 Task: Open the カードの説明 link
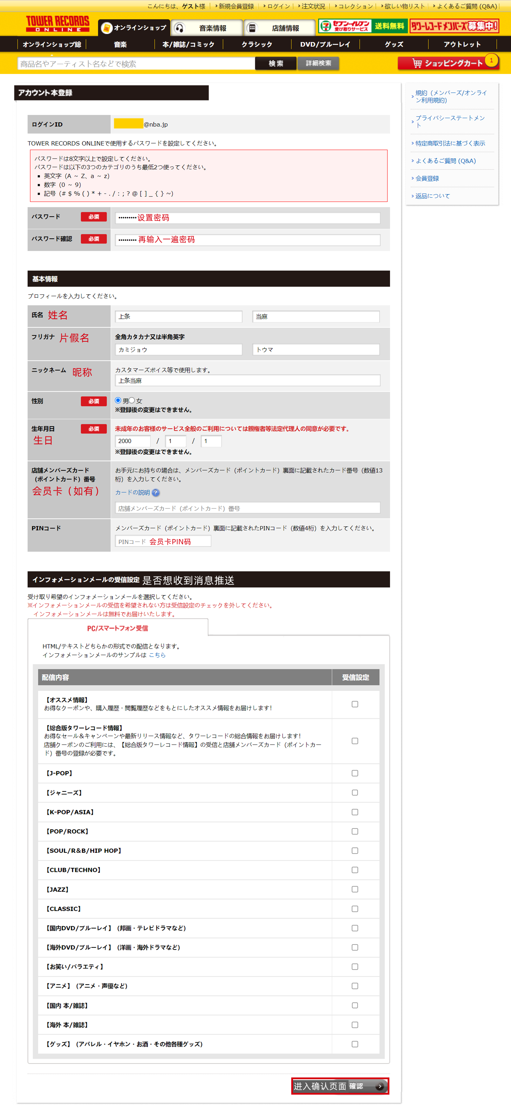(132, 492)
